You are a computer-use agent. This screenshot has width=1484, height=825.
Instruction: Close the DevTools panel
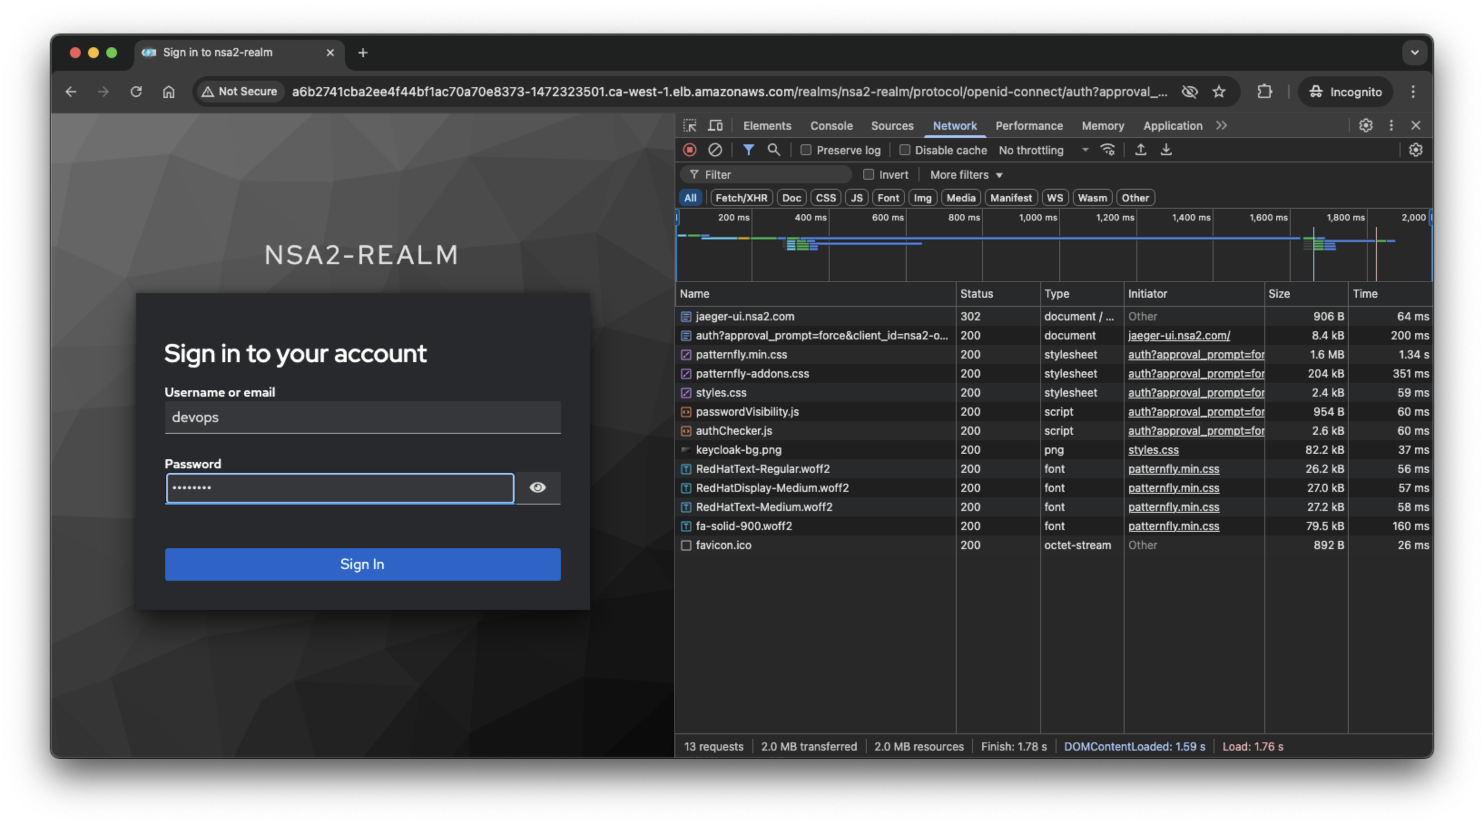[x=1416, y=126]
